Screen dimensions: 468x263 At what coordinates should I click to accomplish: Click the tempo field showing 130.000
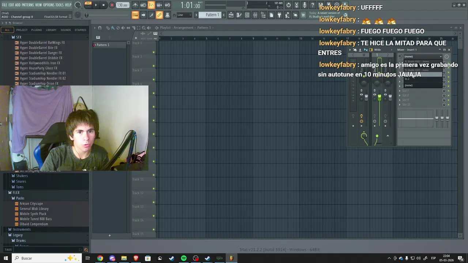coord(122,5)
